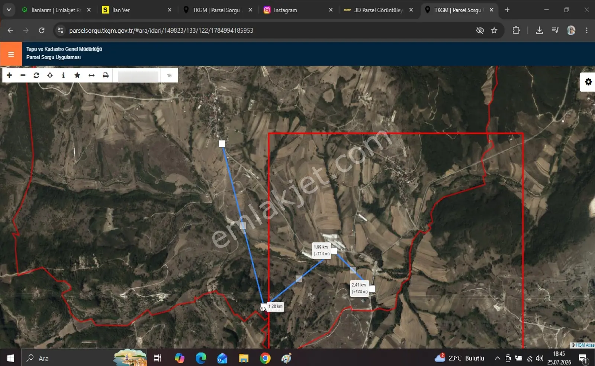This screenshot has height=366, width=595.
Task: Open the Microsoft Edge taskbar icon
Action: [x=201, y=358]
